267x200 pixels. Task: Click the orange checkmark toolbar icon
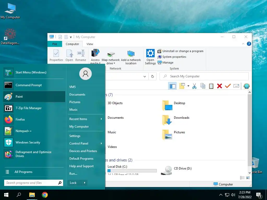[x=228, y=86]
